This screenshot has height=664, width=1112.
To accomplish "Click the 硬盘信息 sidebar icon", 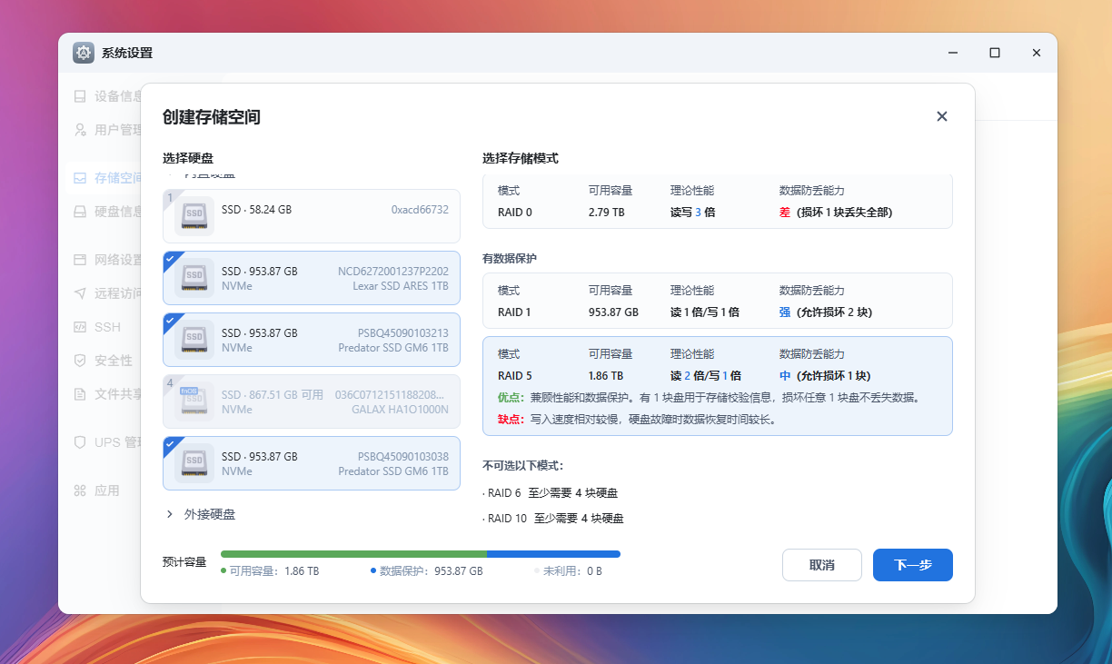I will click(80, 212).
